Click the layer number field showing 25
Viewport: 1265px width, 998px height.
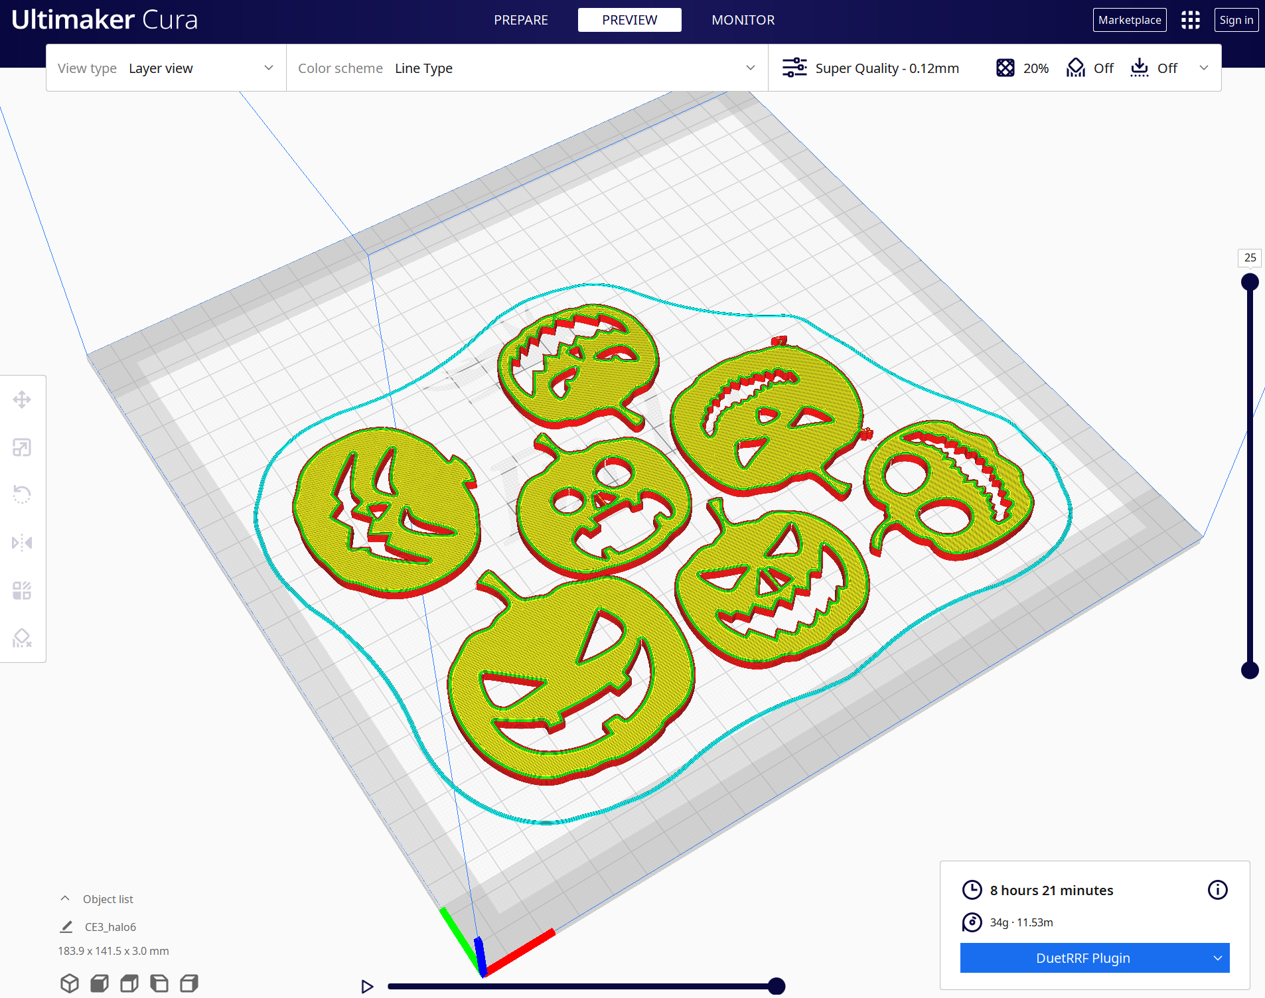click(x=1250, y=257)
